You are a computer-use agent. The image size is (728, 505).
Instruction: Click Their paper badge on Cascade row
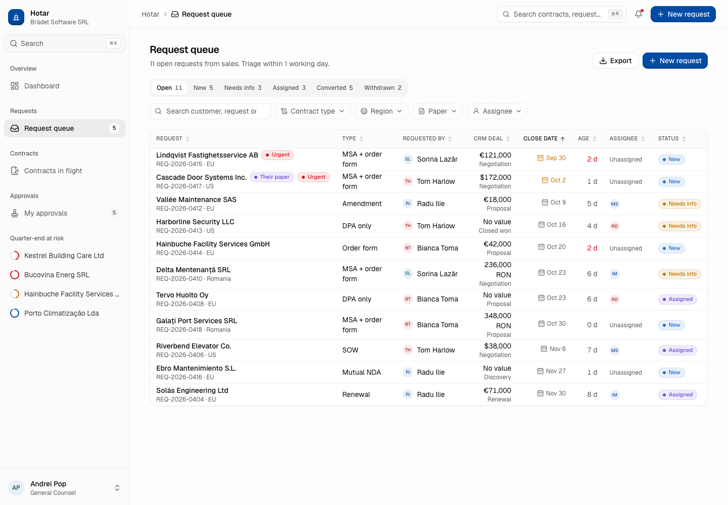click(x=272, y=177)
